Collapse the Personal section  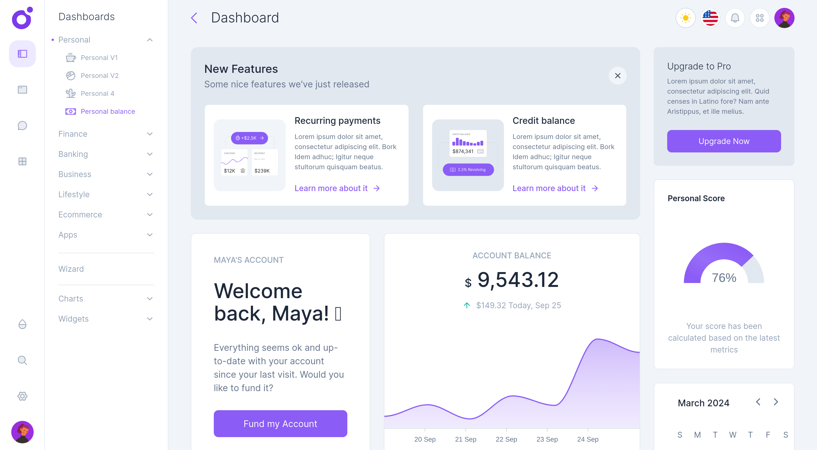[150, 40]
